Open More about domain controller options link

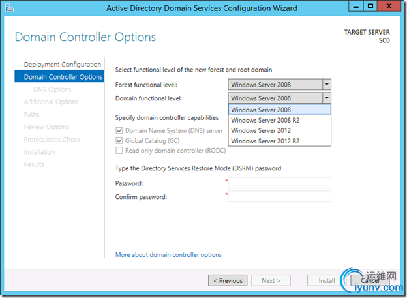tap(168, 255)
